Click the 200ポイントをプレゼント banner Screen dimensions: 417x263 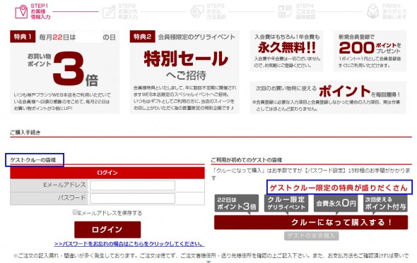pyautogui.click(x=370, y=51)
